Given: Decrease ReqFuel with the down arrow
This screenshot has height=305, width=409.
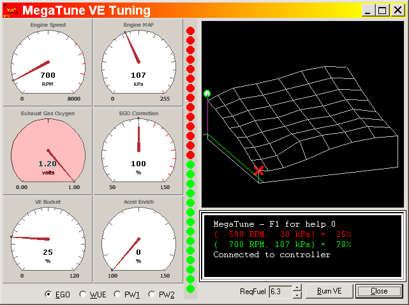Looking at the screenshot, I should click(x=296, y=295).
